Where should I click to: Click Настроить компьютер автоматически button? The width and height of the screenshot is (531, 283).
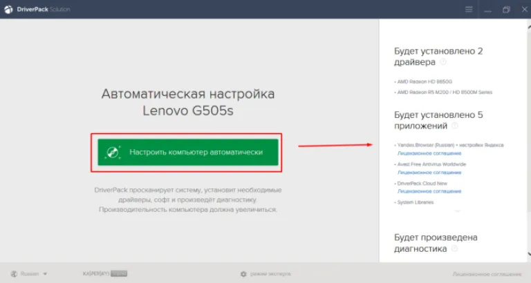point(188,152)
